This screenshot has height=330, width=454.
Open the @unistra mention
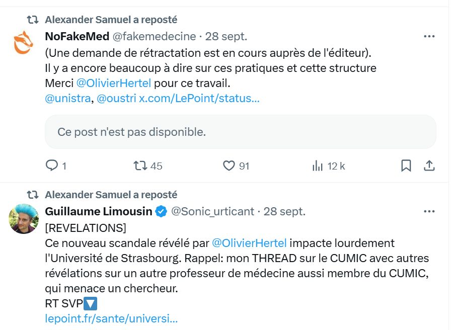click(68, 99)
